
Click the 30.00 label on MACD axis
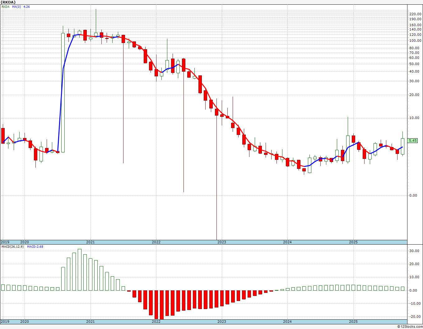pos(414,251)
